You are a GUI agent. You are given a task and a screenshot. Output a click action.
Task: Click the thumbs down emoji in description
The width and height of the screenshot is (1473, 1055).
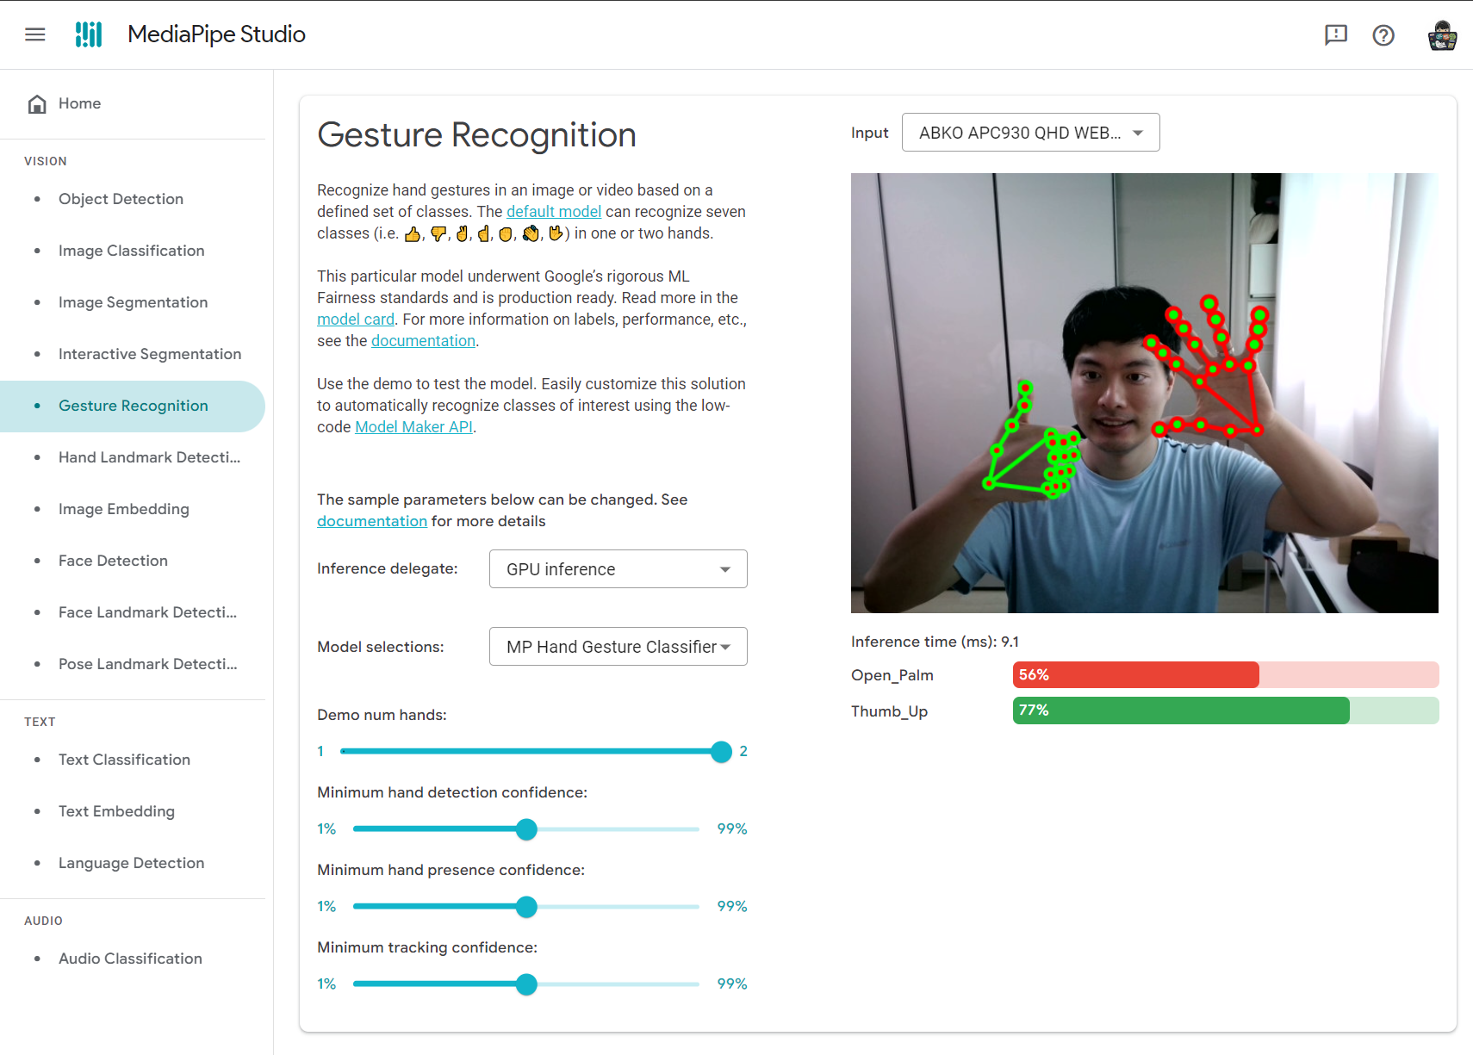(438, 234)
